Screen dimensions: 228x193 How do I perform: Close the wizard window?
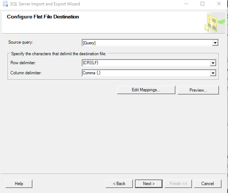click(x=219, y=4)
